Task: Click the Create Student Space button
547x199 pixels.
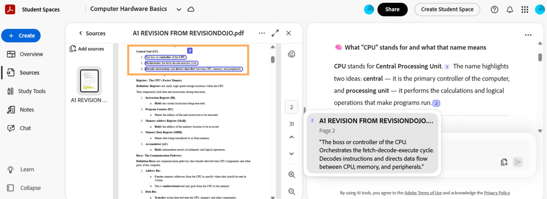Action: 447,9
